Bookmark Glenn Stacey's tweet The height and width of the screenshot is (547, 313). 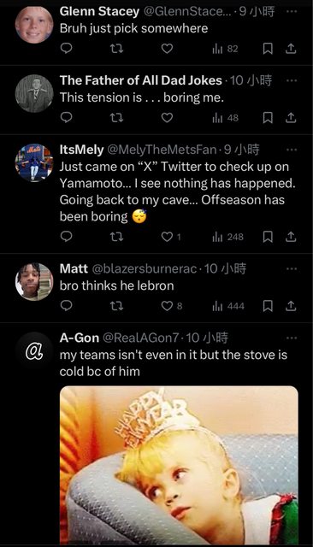[268, 49]
